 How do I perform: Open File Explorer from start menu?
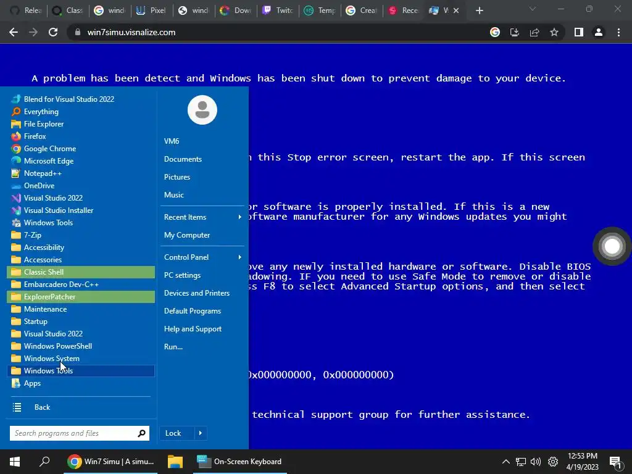81,123
